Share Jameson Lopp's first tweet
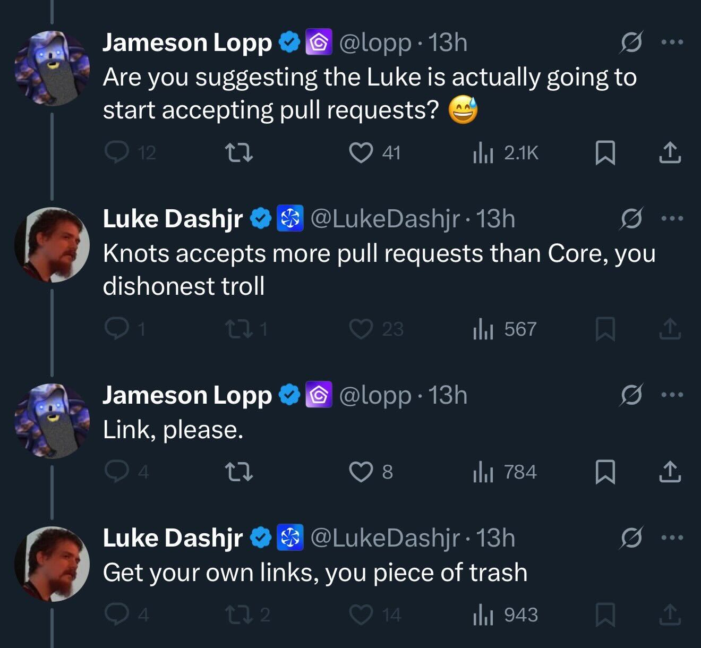 670,153
